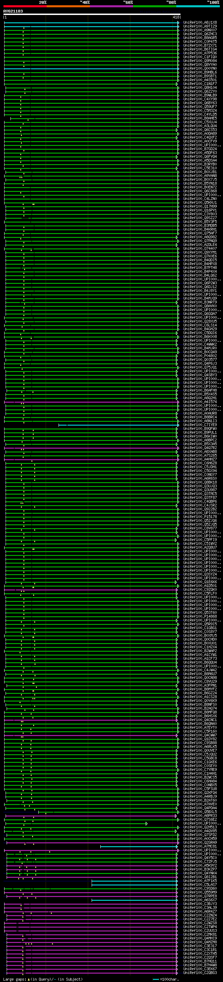
Task: Select hit label UniRef100_Q59UF7
Action: (200, 107)
